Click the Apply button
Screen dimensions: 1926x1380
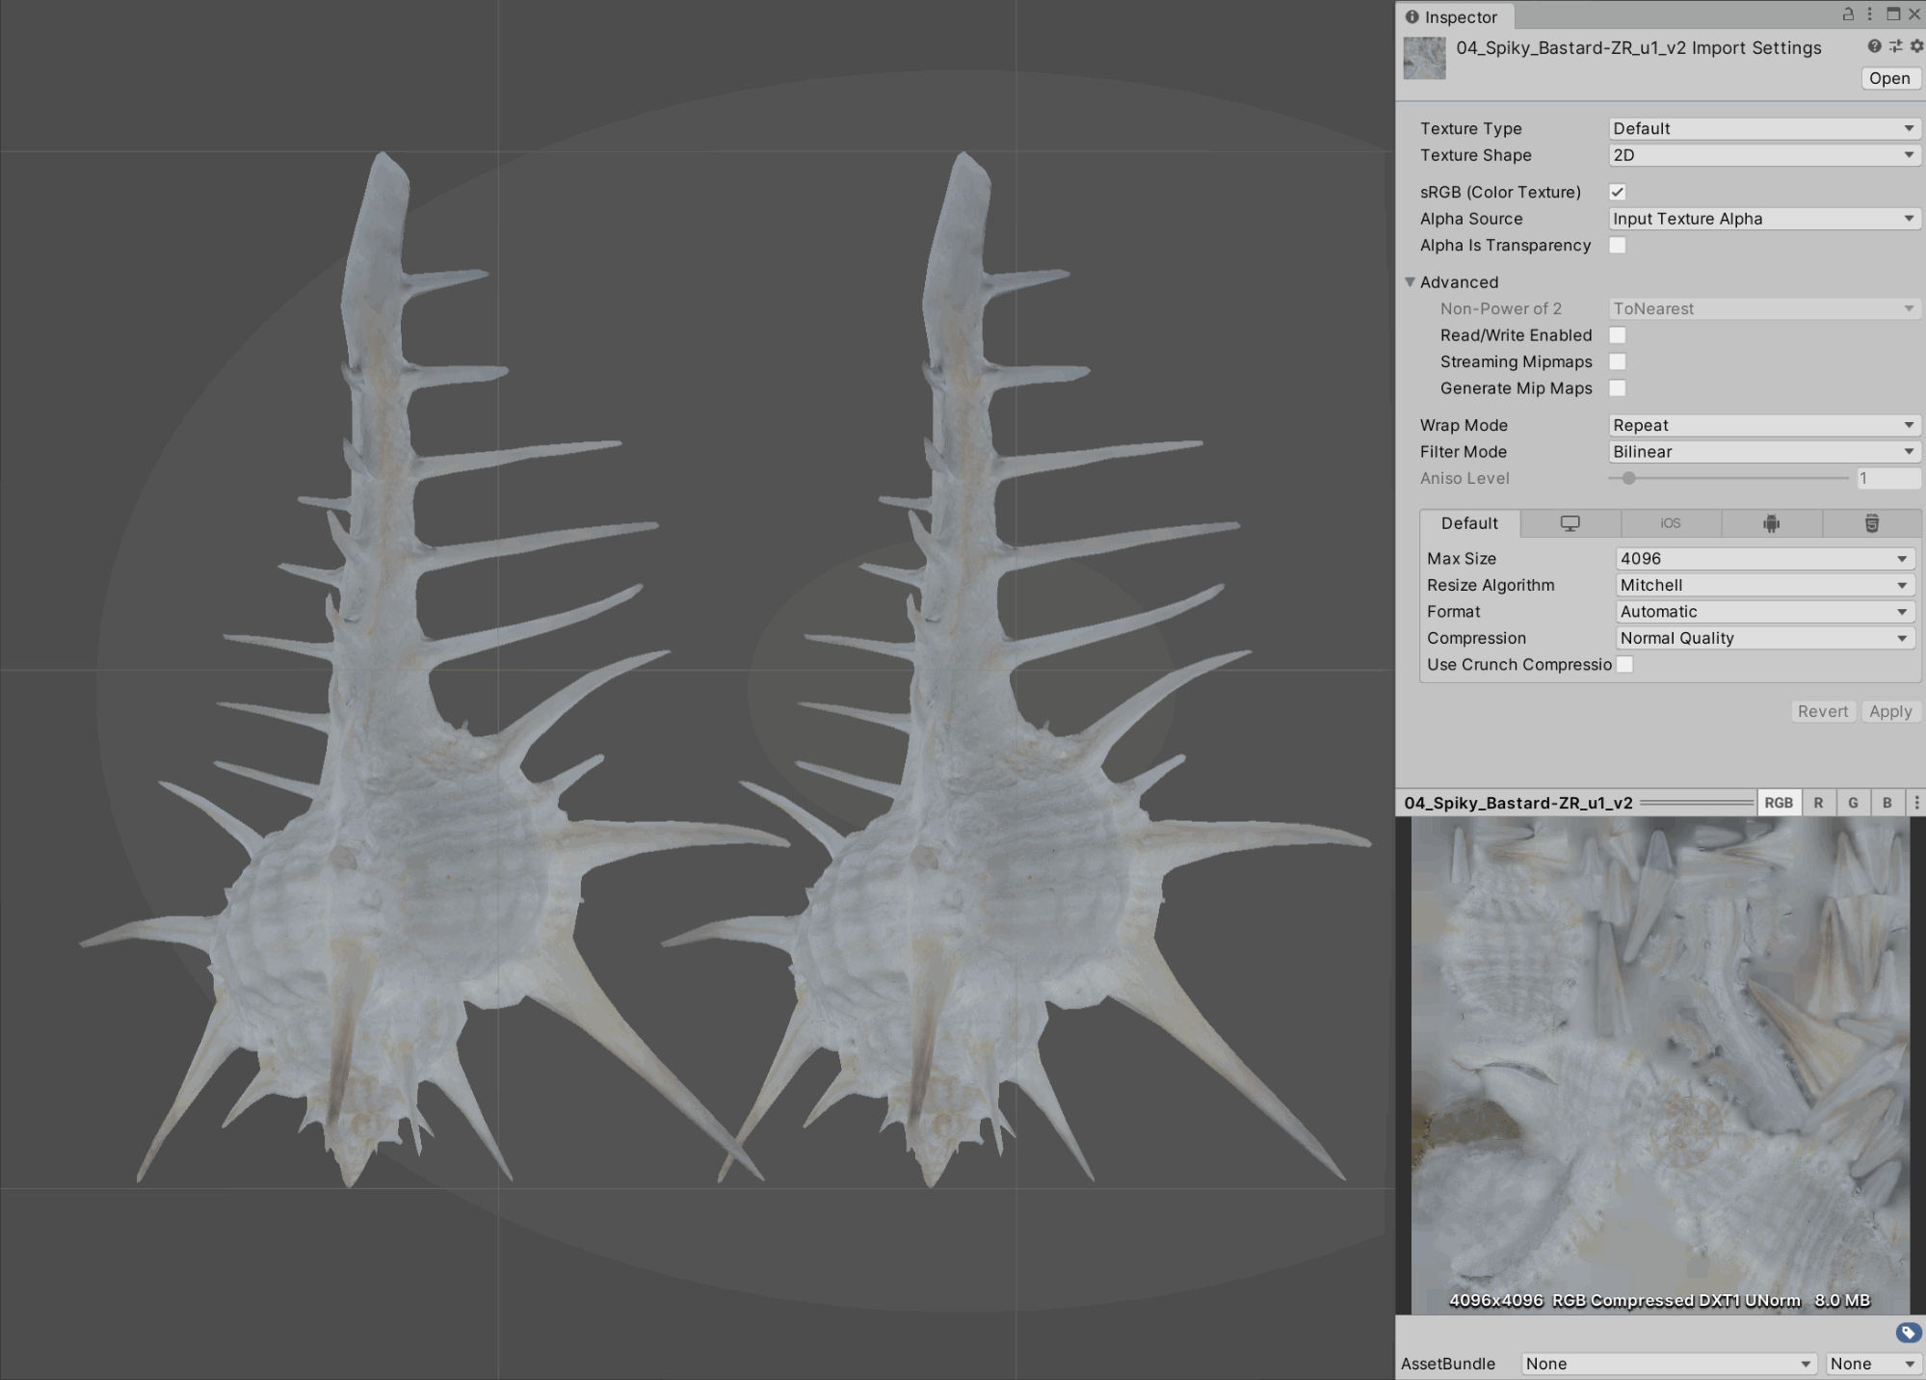(1890, 711)
